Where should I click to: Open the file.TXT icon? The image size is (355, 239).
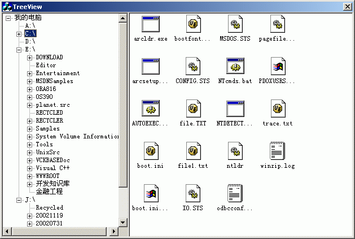point(193,108)
